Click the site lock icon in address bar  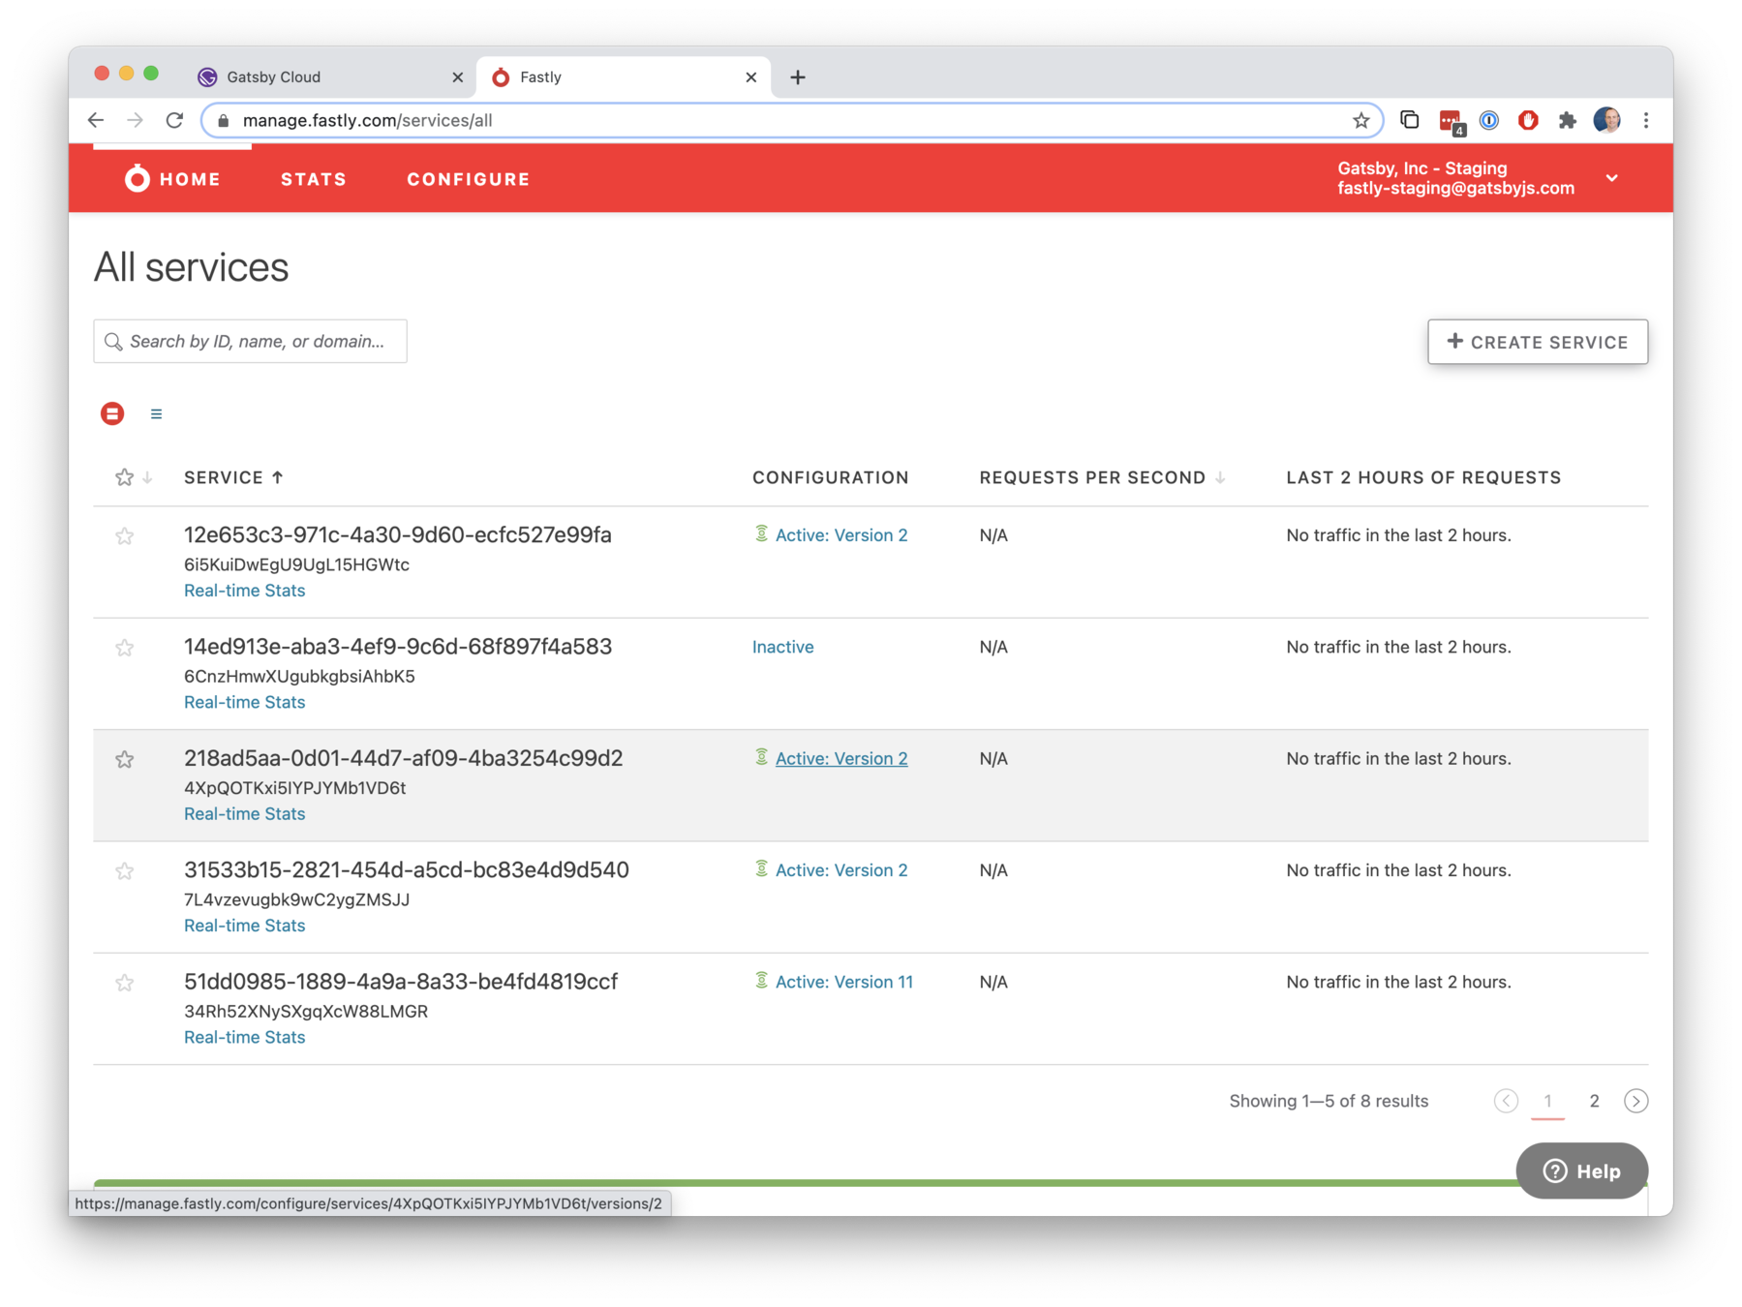click(x=224, y=120)
